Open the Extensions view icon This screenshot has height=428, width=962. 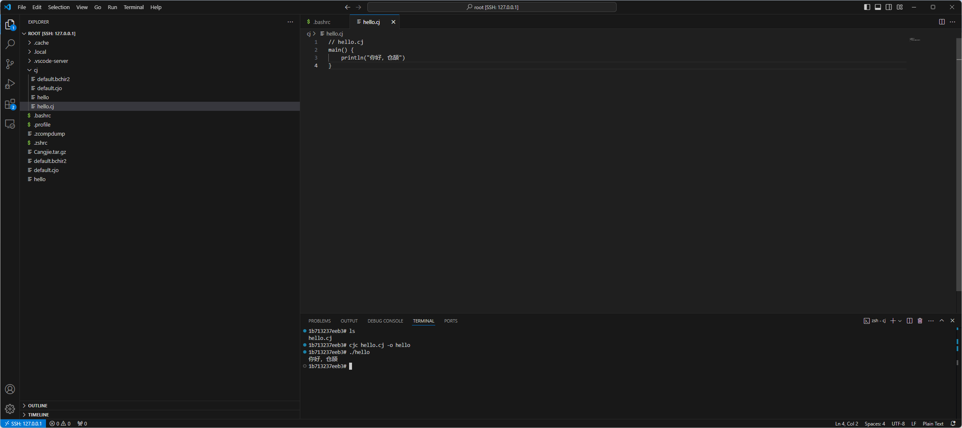[10, 104]
